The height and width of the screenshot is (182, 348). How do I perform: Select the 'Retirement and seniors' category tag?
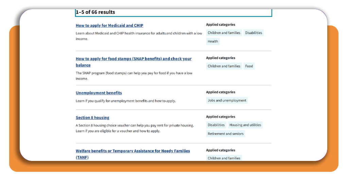click(226, 134)
